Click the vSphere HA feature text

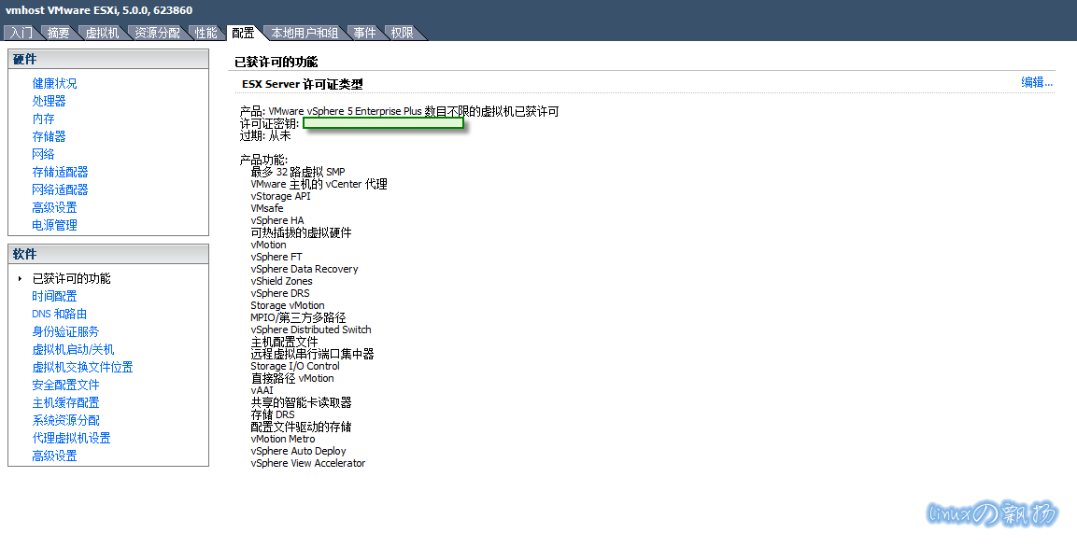pos(276,220)
